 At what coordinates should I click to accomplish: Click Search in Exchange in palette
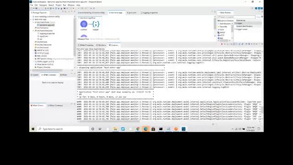click(226, 21)
